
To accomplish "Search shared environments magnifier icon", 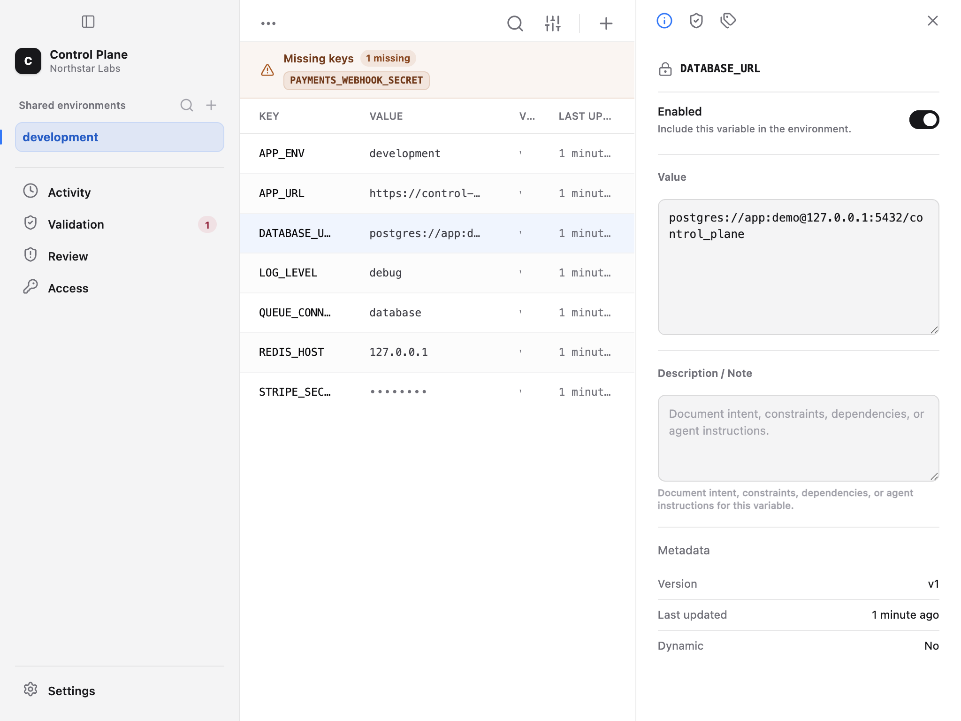I will pyautogui.click(x=187, y=105).
